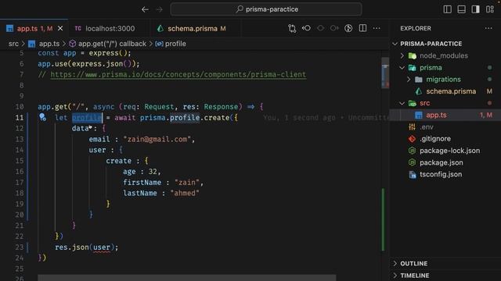
Task: Click the prisma folder icon
Action: (413, 68)
